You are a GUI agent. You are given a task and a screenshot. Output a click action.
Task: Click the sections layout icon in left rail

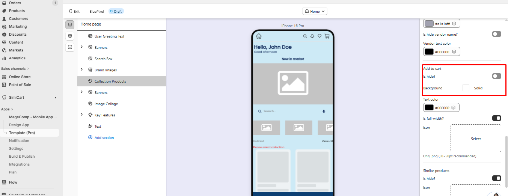[69, 25]
